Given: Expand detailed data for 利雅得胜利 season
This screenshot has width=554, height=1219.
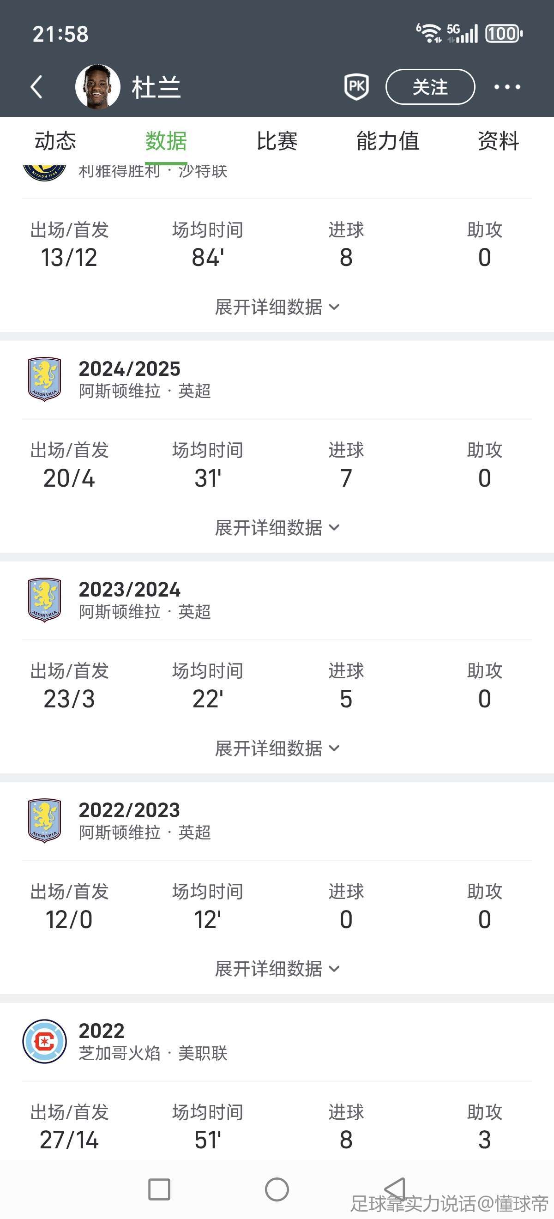Looking at the screenshot, I should click(x=277, y=307).
